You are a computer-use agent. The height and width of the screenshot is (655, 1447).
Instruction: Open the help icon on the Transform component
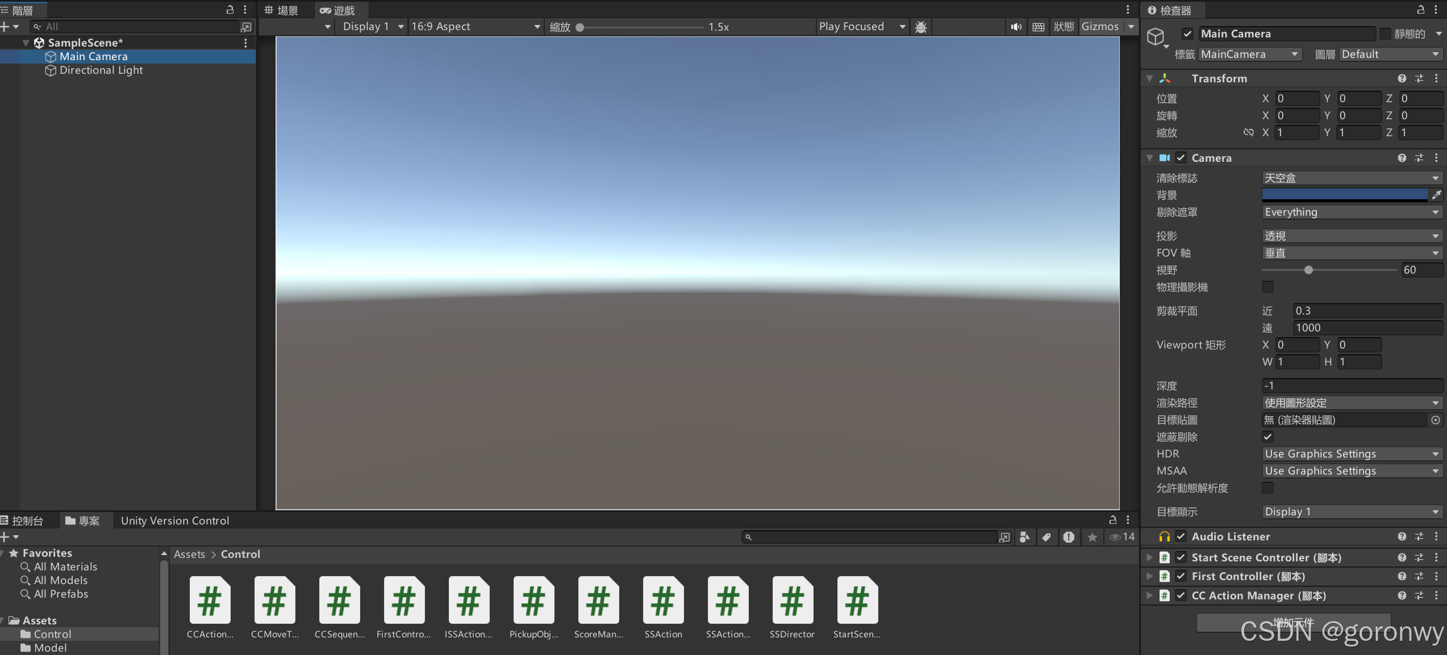click(1402, 78)
